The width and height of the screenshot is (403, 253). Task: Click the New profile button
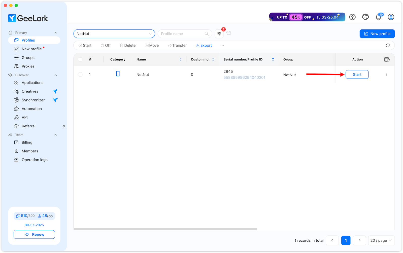377,34
